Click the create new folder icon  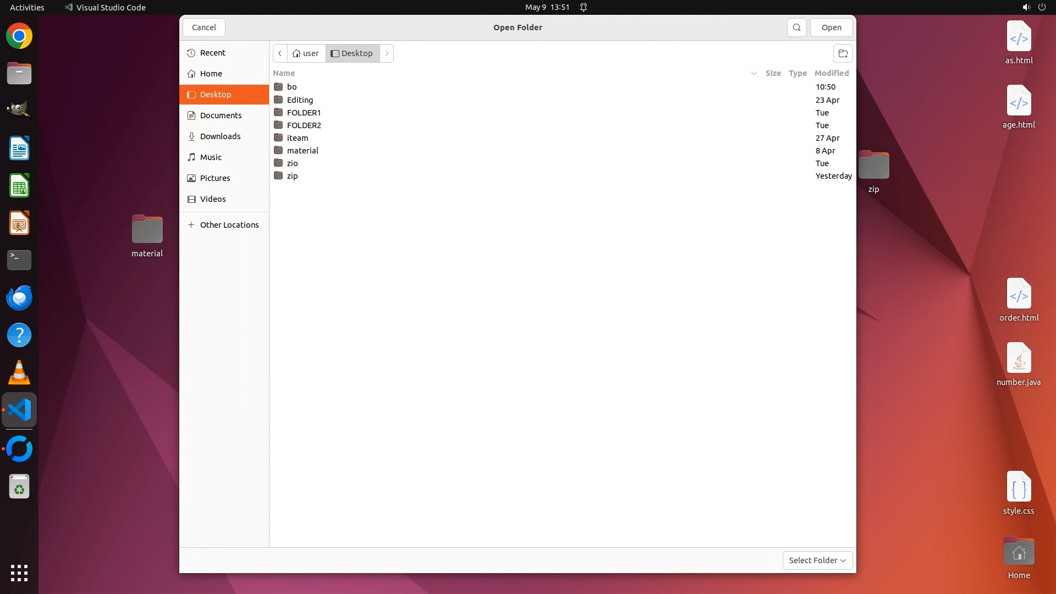click(x=843, y=53)
